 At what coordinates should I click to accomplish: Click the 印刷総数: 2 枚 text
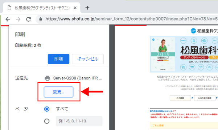pyautogui.click(x=28, y=45)
